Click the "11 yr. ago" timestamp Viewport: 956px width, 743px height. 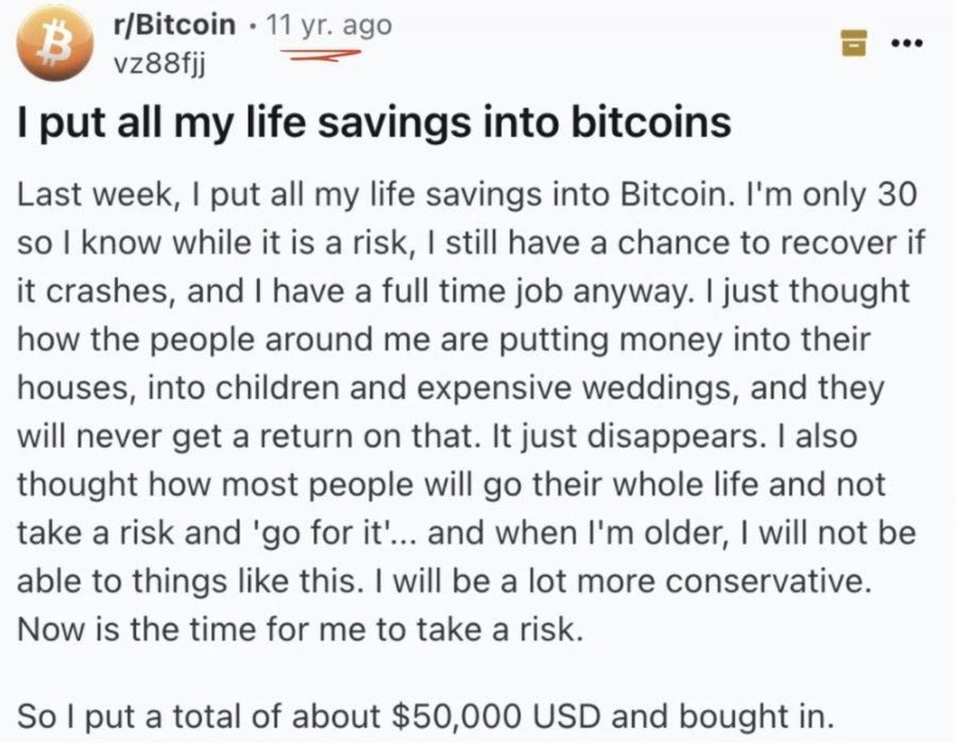tap(330, 25)
